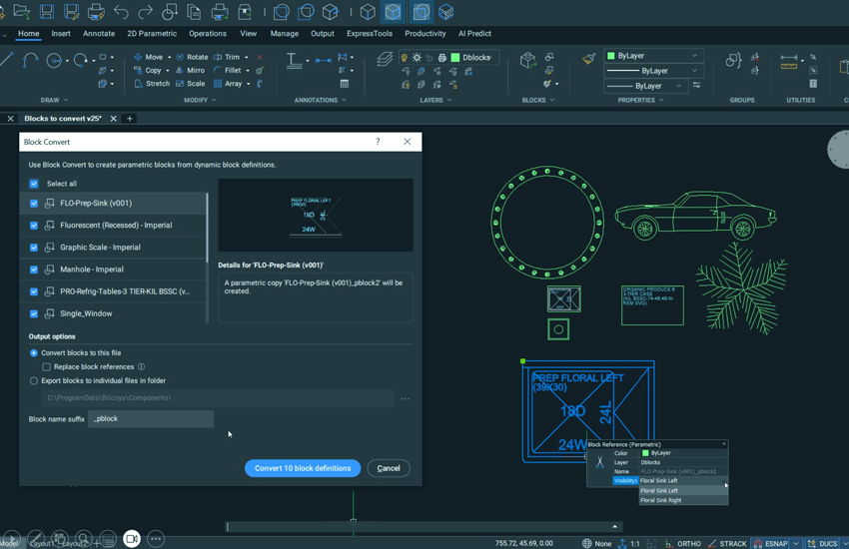Select the Mirror tool
849x549 pixels.
click(190, 70)
